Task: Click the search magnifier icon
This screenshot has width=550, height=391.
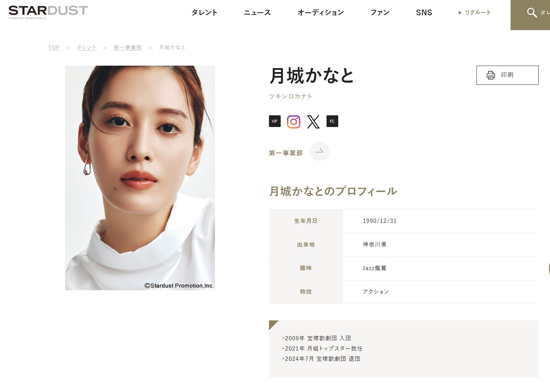Action: (x=532, y=13)
